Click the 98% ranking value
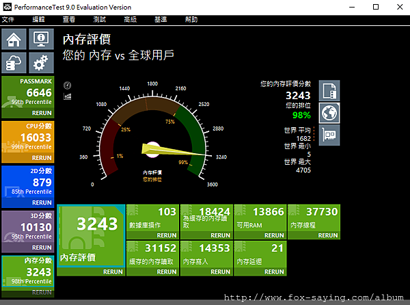 tap(301, 115)
